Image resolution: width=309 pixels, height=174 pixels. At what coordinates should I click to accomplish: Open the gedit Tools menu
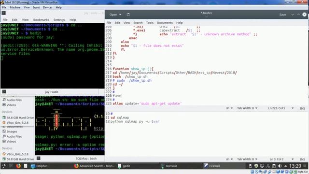coord(150,23)
